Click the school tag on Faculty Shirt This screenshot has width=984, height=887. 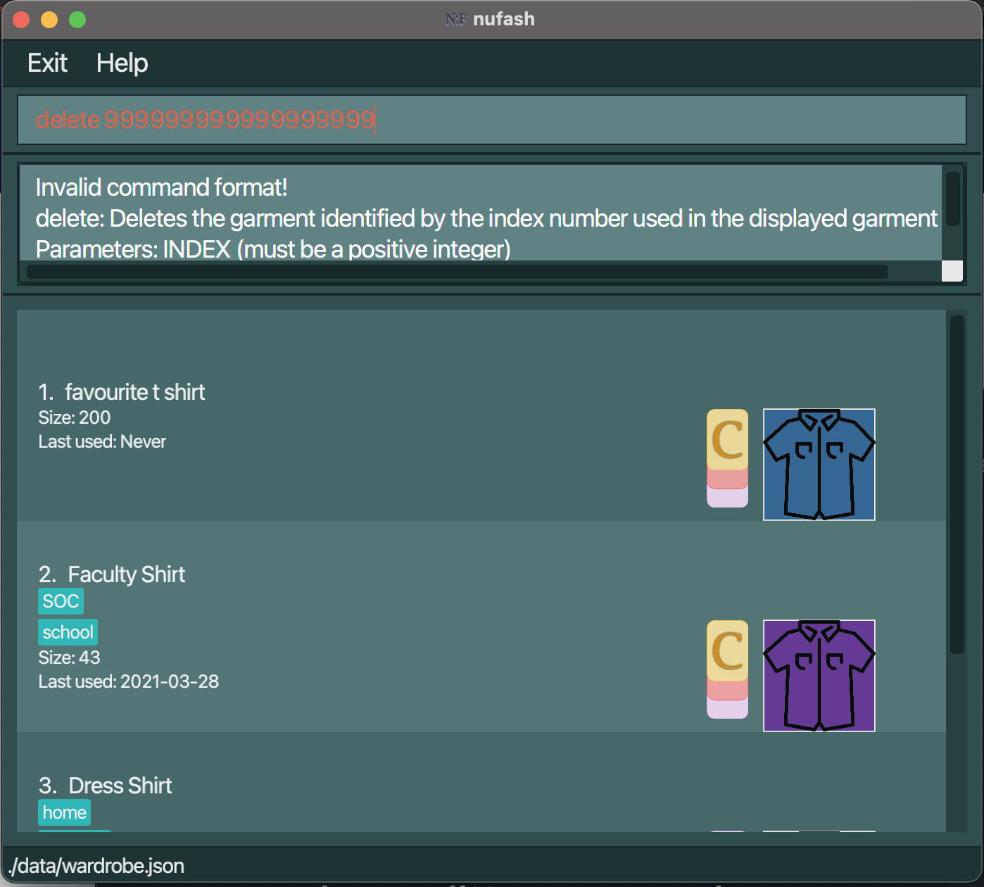click(68, 632)
